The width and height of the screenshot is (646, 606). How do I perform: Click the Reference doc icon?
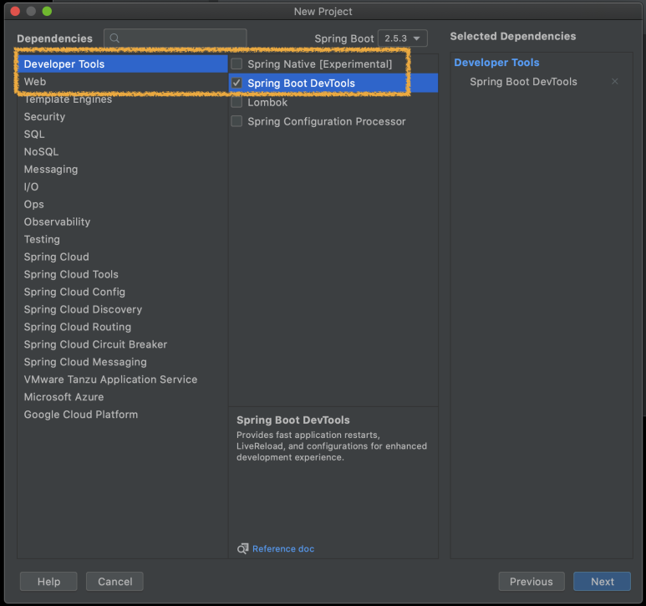pos(242,548)
